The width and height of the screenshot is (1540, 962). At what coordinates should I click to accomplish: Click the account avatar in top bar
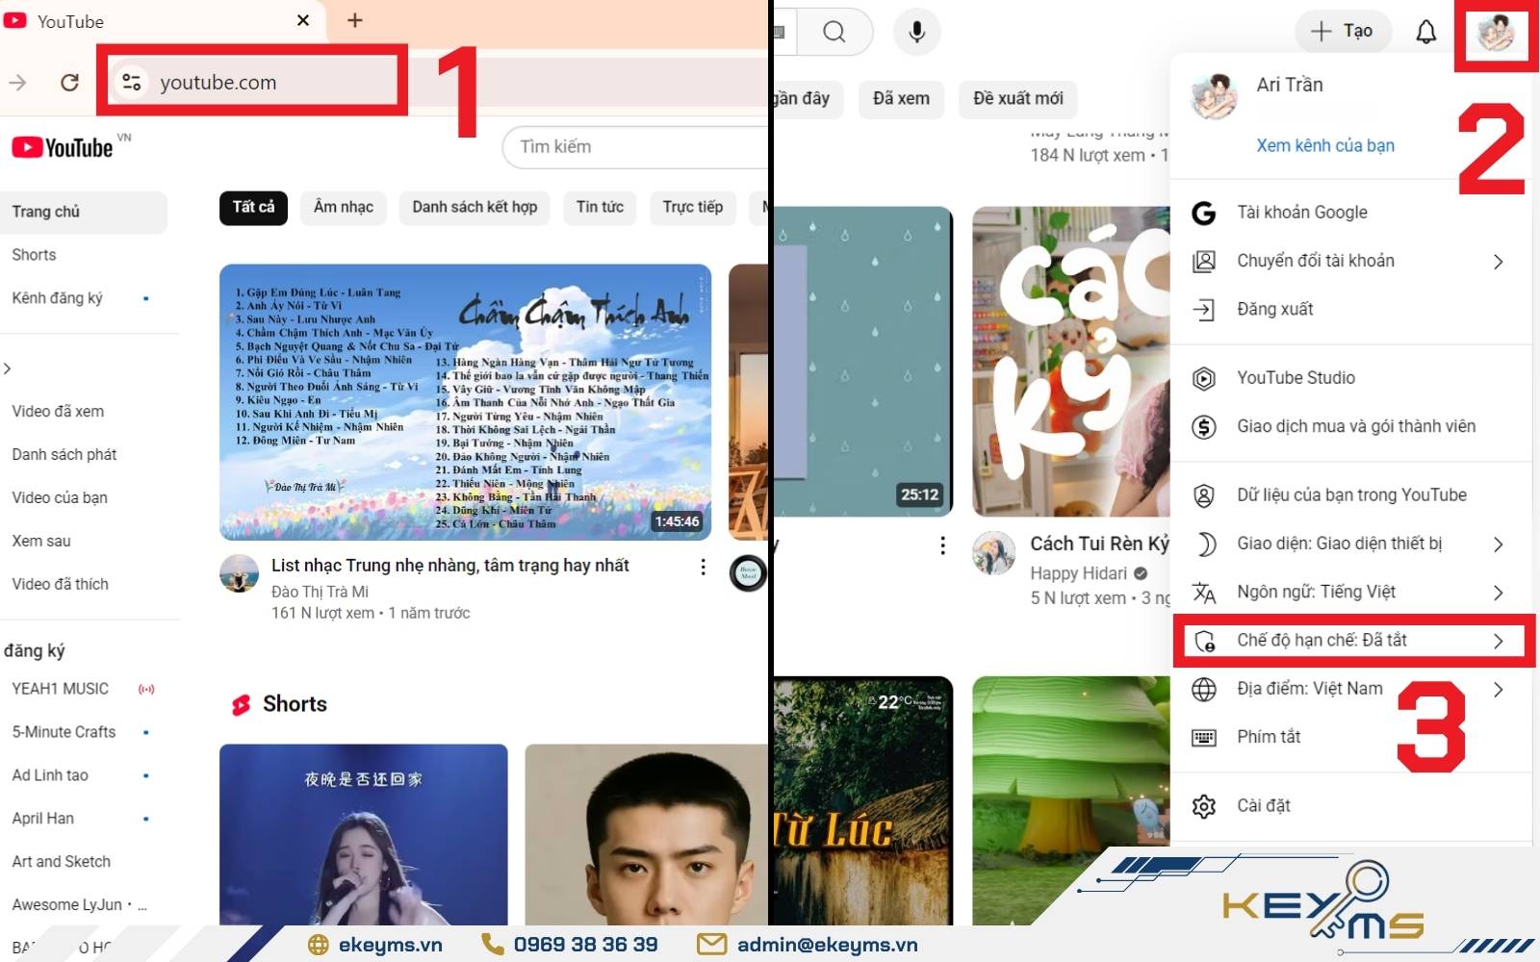pos(1496,33)
